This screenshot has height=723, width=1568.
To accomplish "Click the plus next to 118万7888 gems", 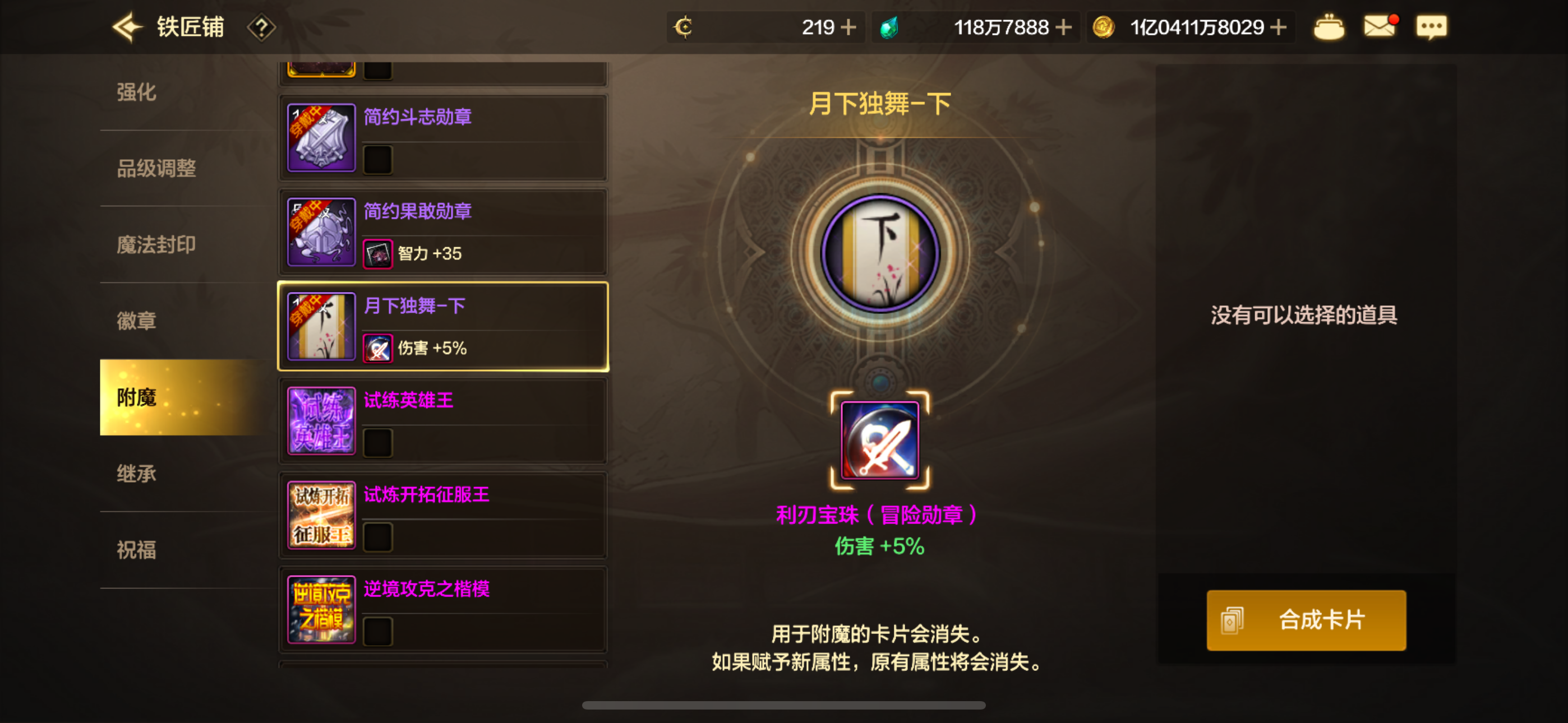I will [1063, 27].
